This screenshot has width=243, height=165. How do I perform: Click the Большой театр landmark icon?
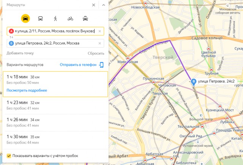[201, 116]
